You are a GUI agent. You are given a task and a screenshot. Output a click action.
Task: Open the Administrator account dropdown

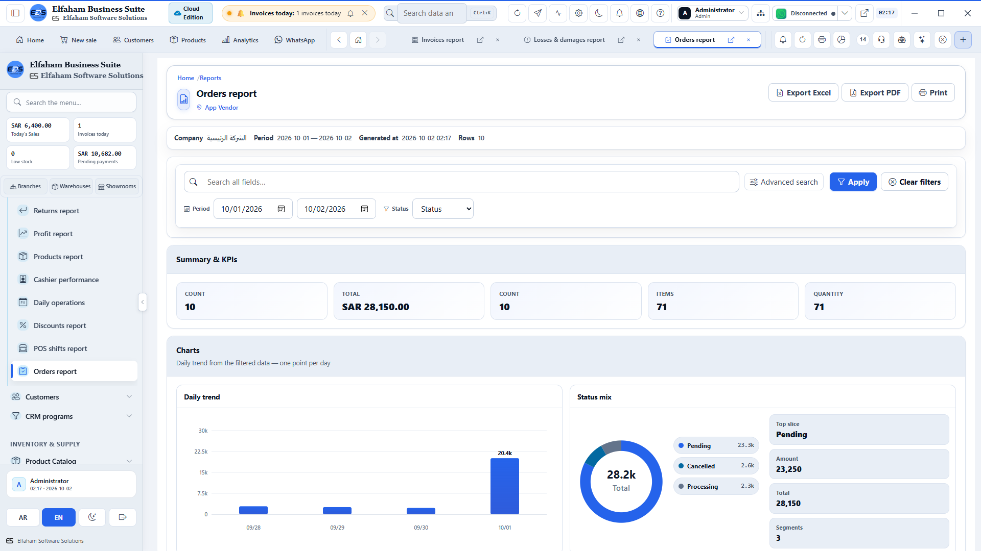[x=713, y=13]
